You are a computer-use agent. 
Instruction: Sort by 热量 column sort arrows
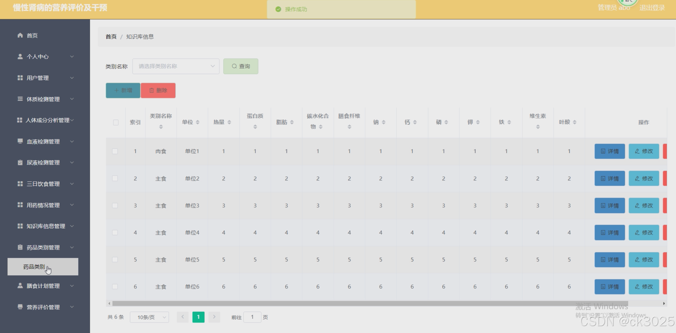click(x=229, y=122)
